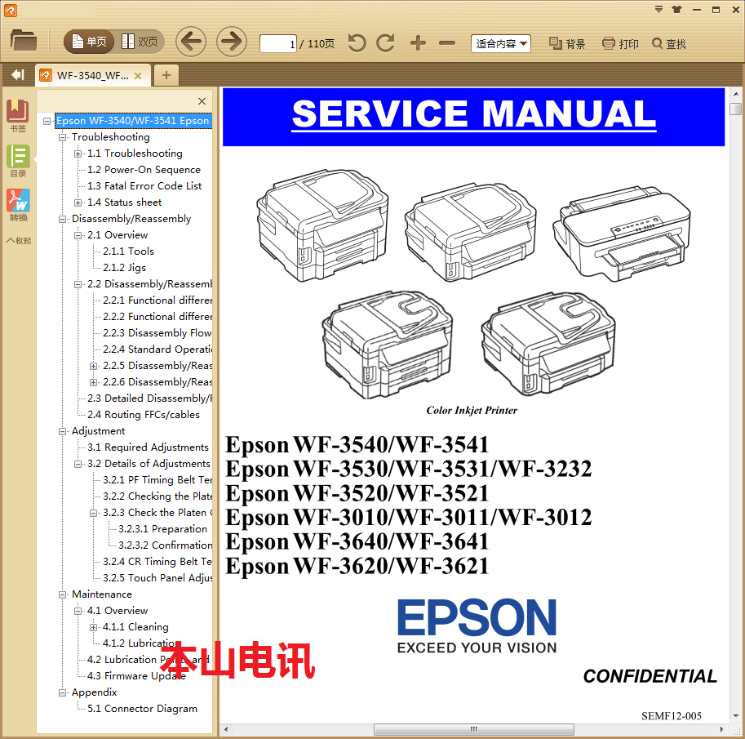Open the title bar dropdown menu icon
The image size is (745, 739).
pos(659,10)
